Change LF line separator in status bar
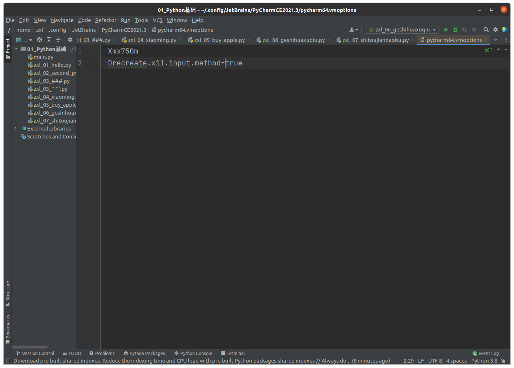 421,361
